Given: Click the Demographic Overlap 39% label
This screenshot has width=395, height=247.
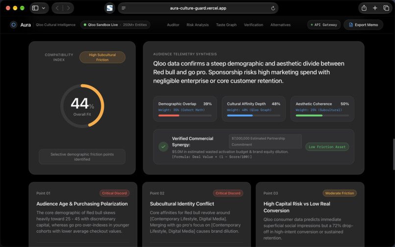Looking at the screenshot, I should (185, 104).
